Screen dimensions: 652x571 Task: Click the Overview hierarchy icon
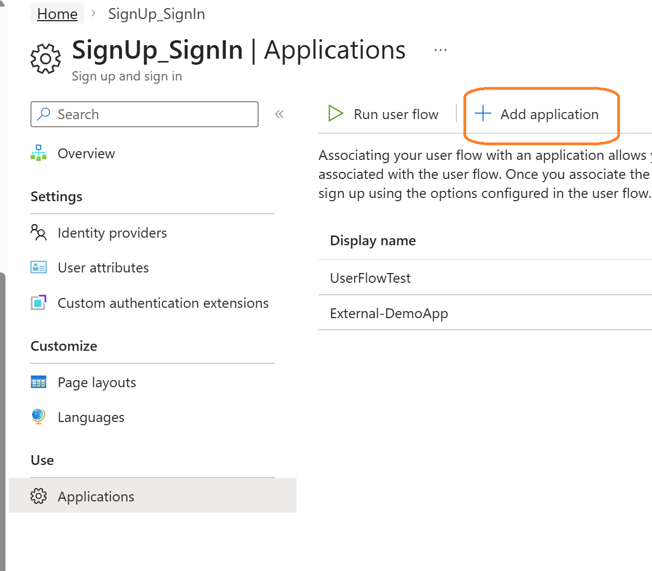pyautogui.click(x=39, y=153)
